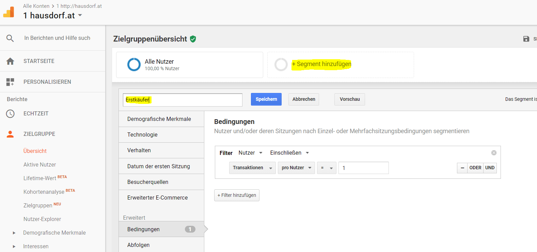Image resolution: width=537 pixels, height=252 pixels.
Task: Open the Transaktionen metric dropdown
Action: (252, 168)
